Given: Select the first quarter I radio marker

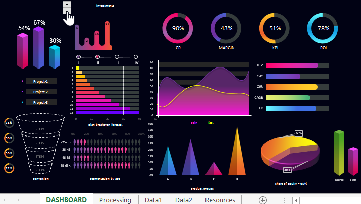Looking at the screenshot, I should tap(78, 57).
